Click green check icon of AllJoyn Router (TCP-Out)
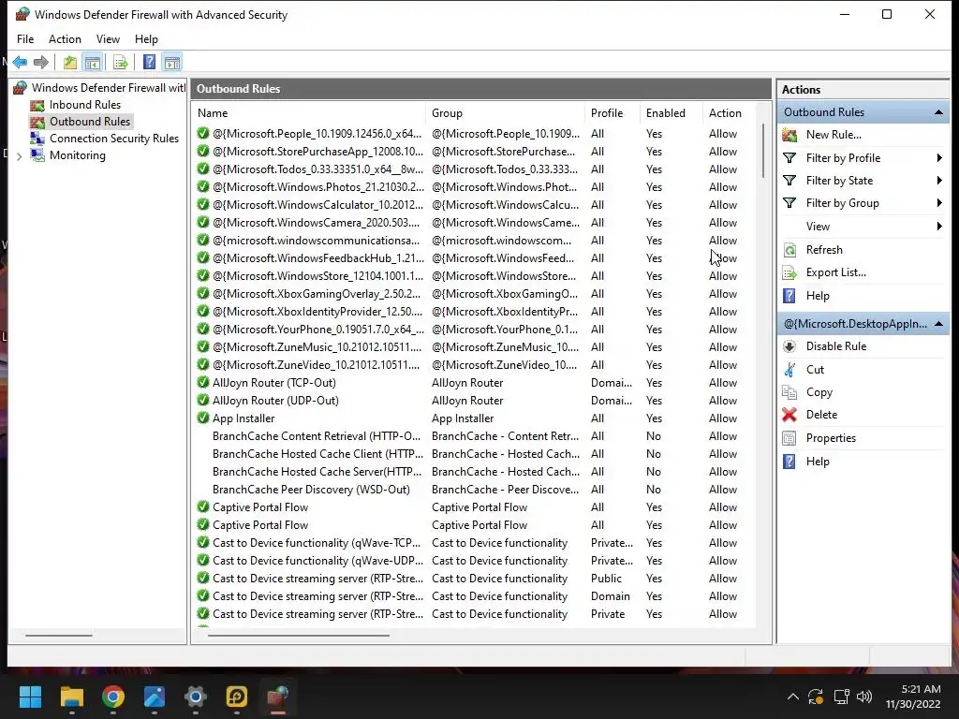The width and height of the screenshot is (959, 719). point(203,383)
